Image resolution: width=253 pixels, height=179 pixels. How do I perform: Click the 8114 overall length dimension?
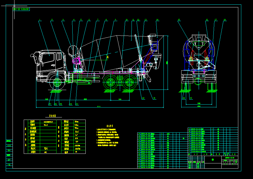coord(99,106)
